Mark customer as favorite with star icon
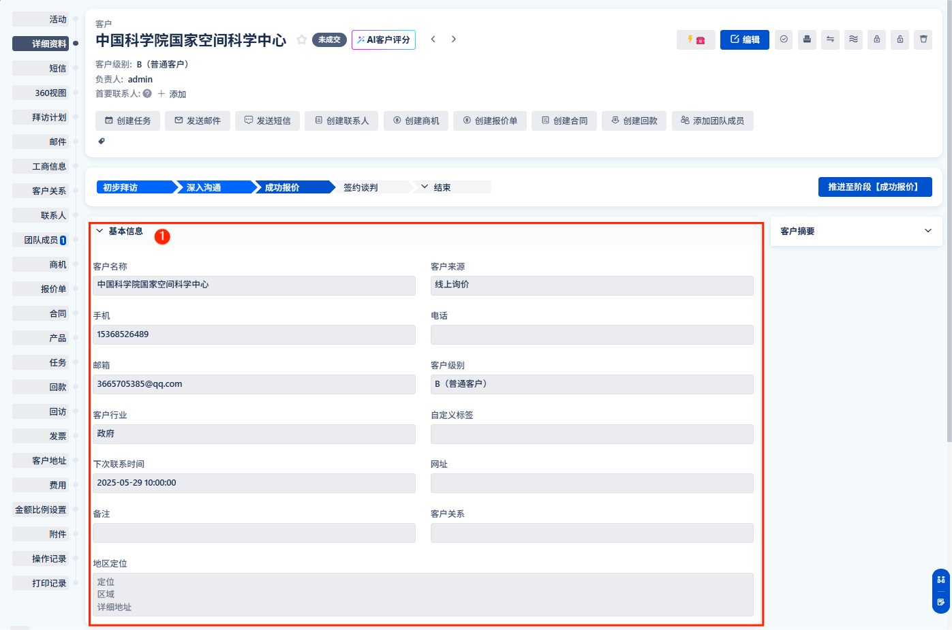 pos(301,40)
